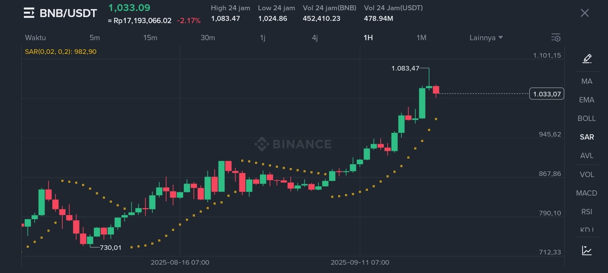
Task: Disable the active SAR indicator
Action: point(587,137)
